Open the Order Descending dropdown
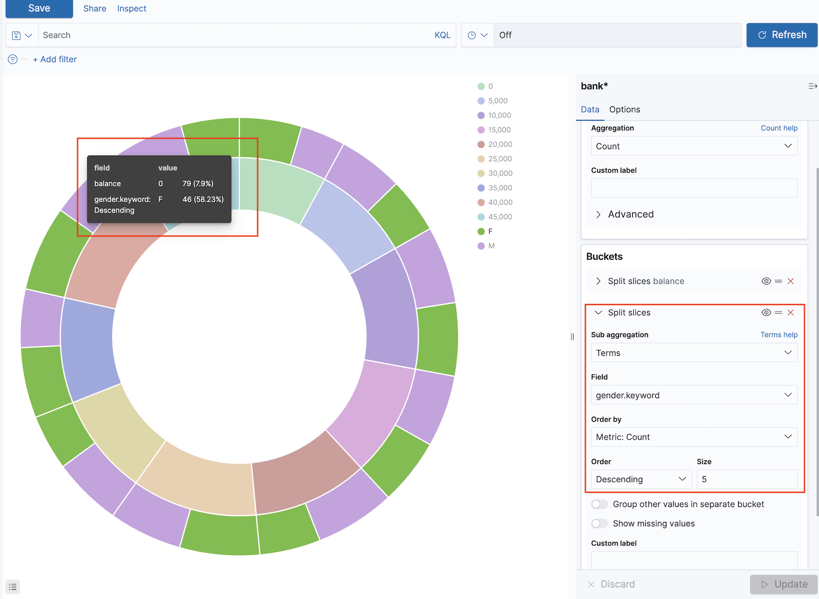The image size is (819, 599). coord(641,479)
